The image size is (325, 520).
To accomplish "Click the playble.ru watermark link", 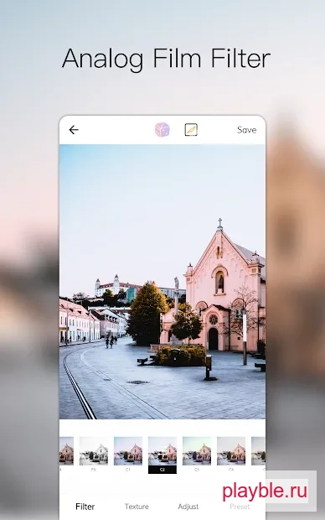I will point(265,491).
